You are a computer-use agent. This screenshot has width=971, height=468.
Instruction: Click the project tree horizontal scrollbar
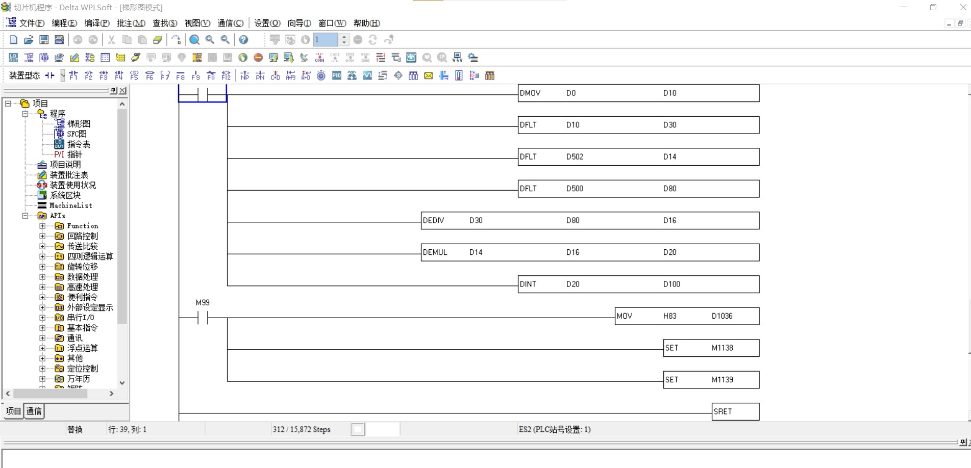click(x=50, y=394)
